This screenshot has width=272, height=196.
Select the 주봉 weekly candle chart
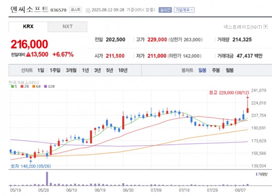pos(216,70)
